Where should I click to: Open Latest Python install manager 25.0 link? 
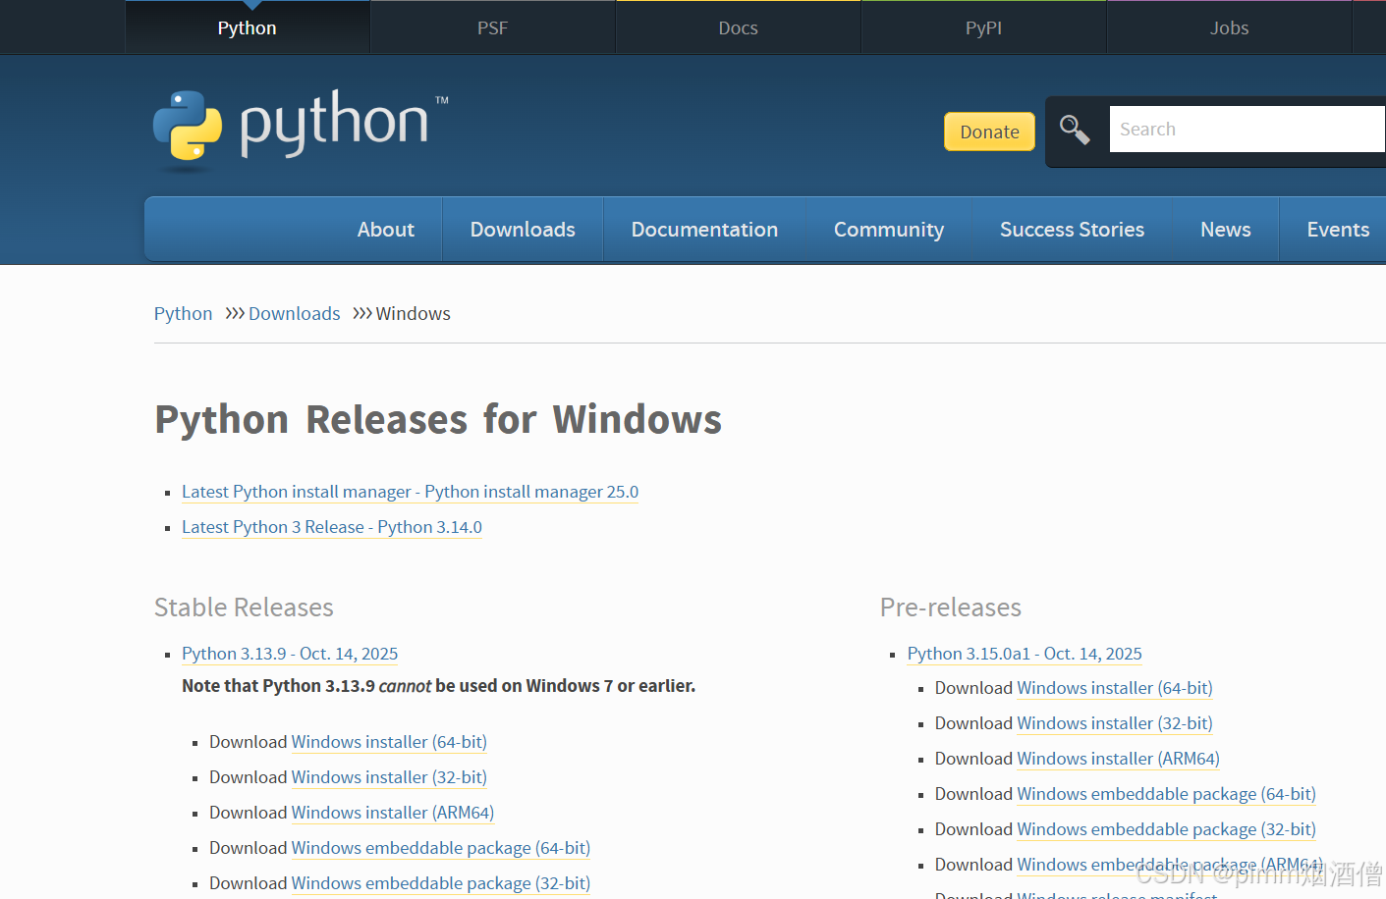(410, 492)
